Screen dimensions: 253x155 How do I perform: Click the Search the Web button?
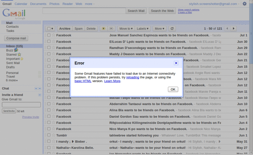click(x=162, y=11)
